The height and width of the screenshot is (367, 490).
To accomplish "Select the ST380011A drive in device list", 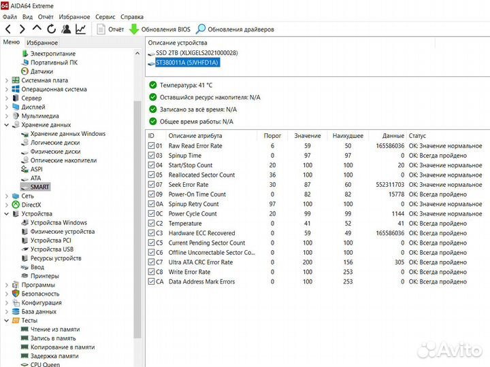I will click(x=186, y=63).
